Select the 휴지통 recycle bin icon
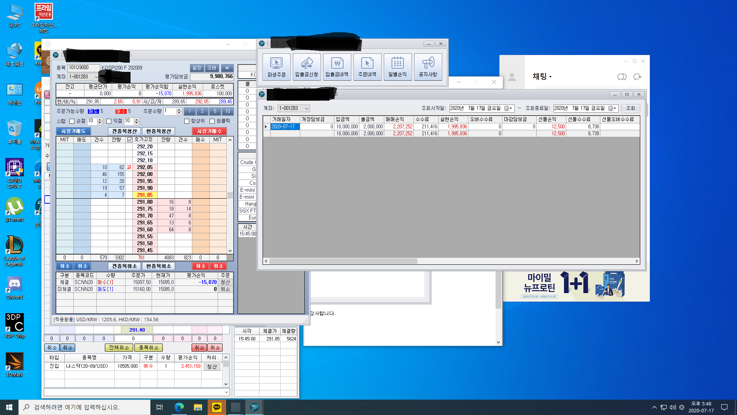 tap(15, 132)
